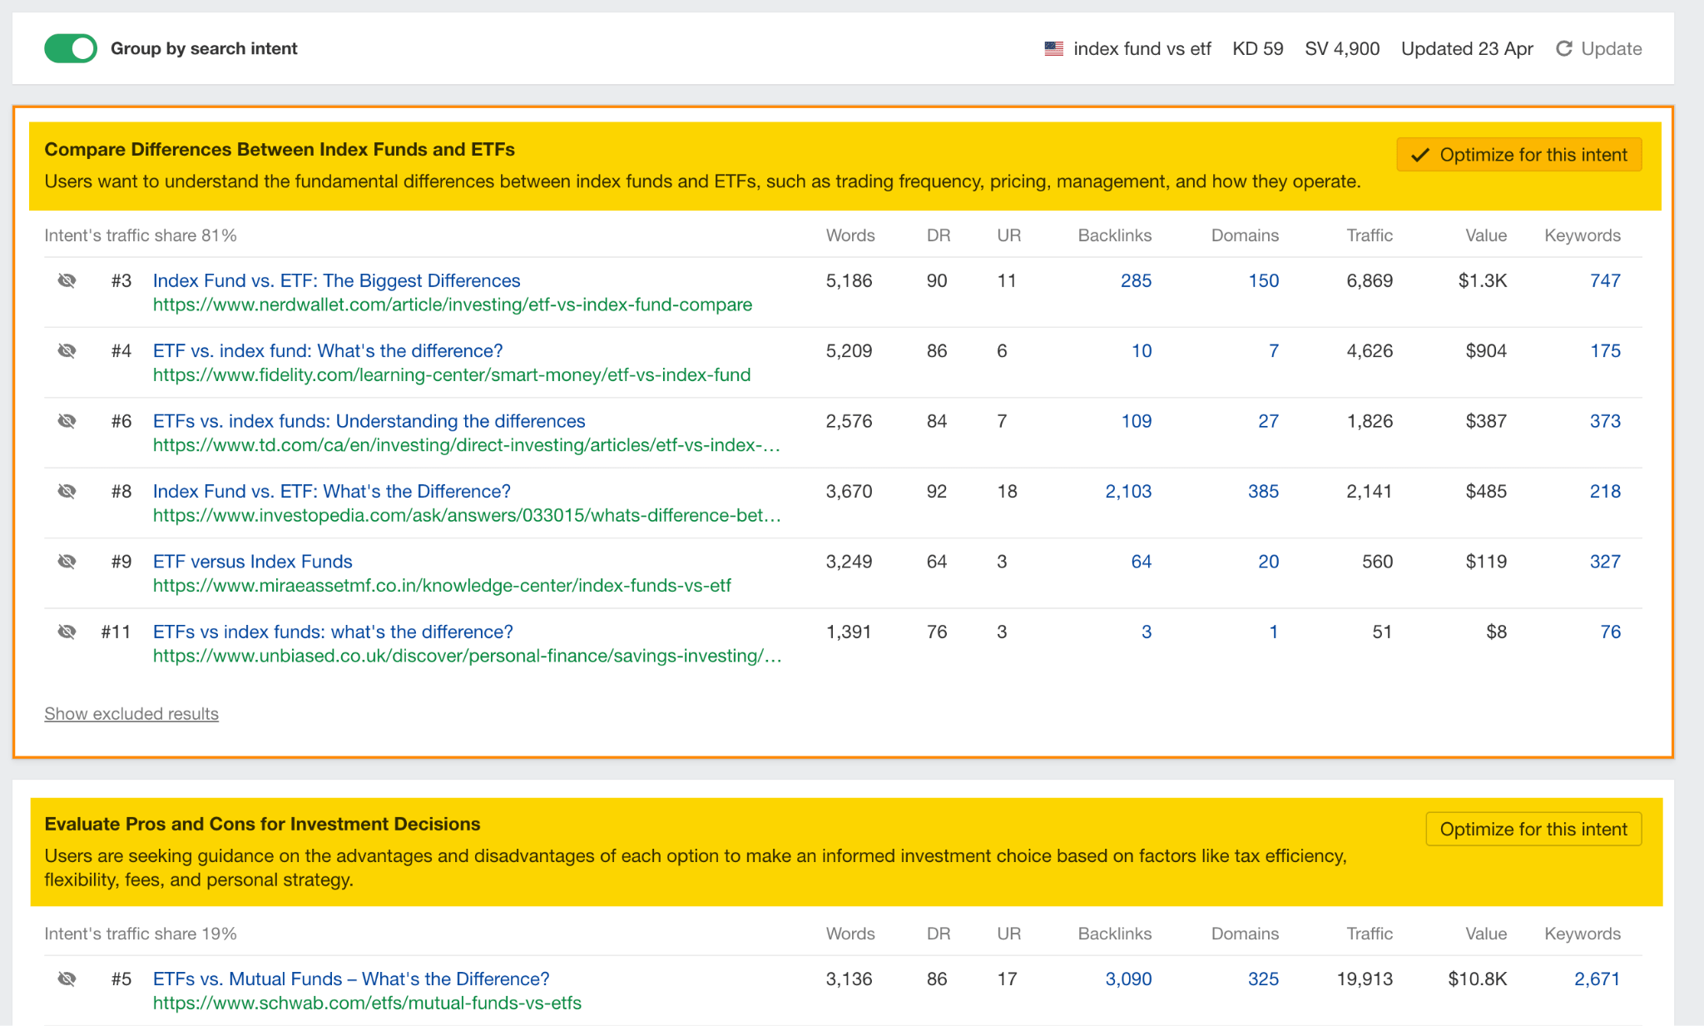Open Fidelity's ETF vs index fund article
This screenshot has height=1026, width=1704.
[x=327, y=350]
